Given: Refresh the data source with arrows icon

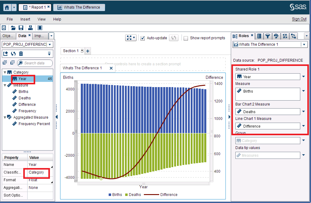Looking at the screenshot, I should pos(13,54).
